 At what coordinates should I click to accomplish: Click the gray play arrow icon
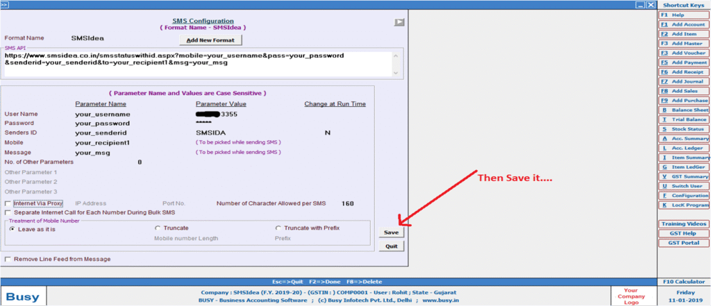click(x=399, y=22)
